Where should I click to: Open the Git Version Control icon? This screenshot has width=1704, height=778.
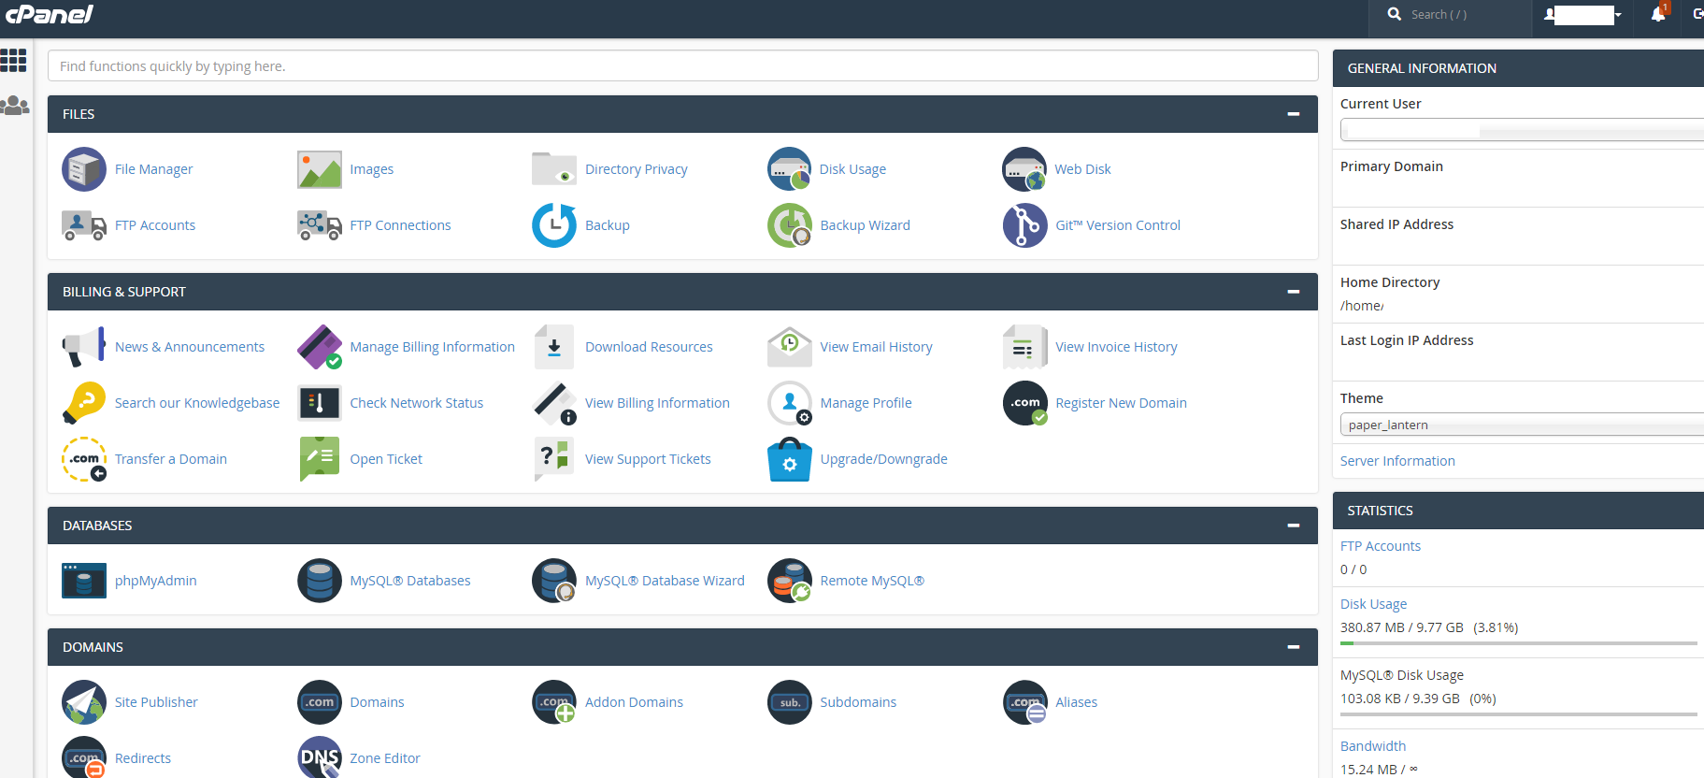point(1024,225)
